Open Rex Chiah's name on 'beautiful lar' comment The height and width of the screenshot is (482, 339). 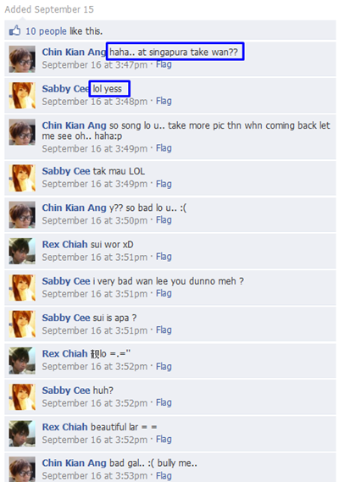pyautogui.click(x=65, y=427)
